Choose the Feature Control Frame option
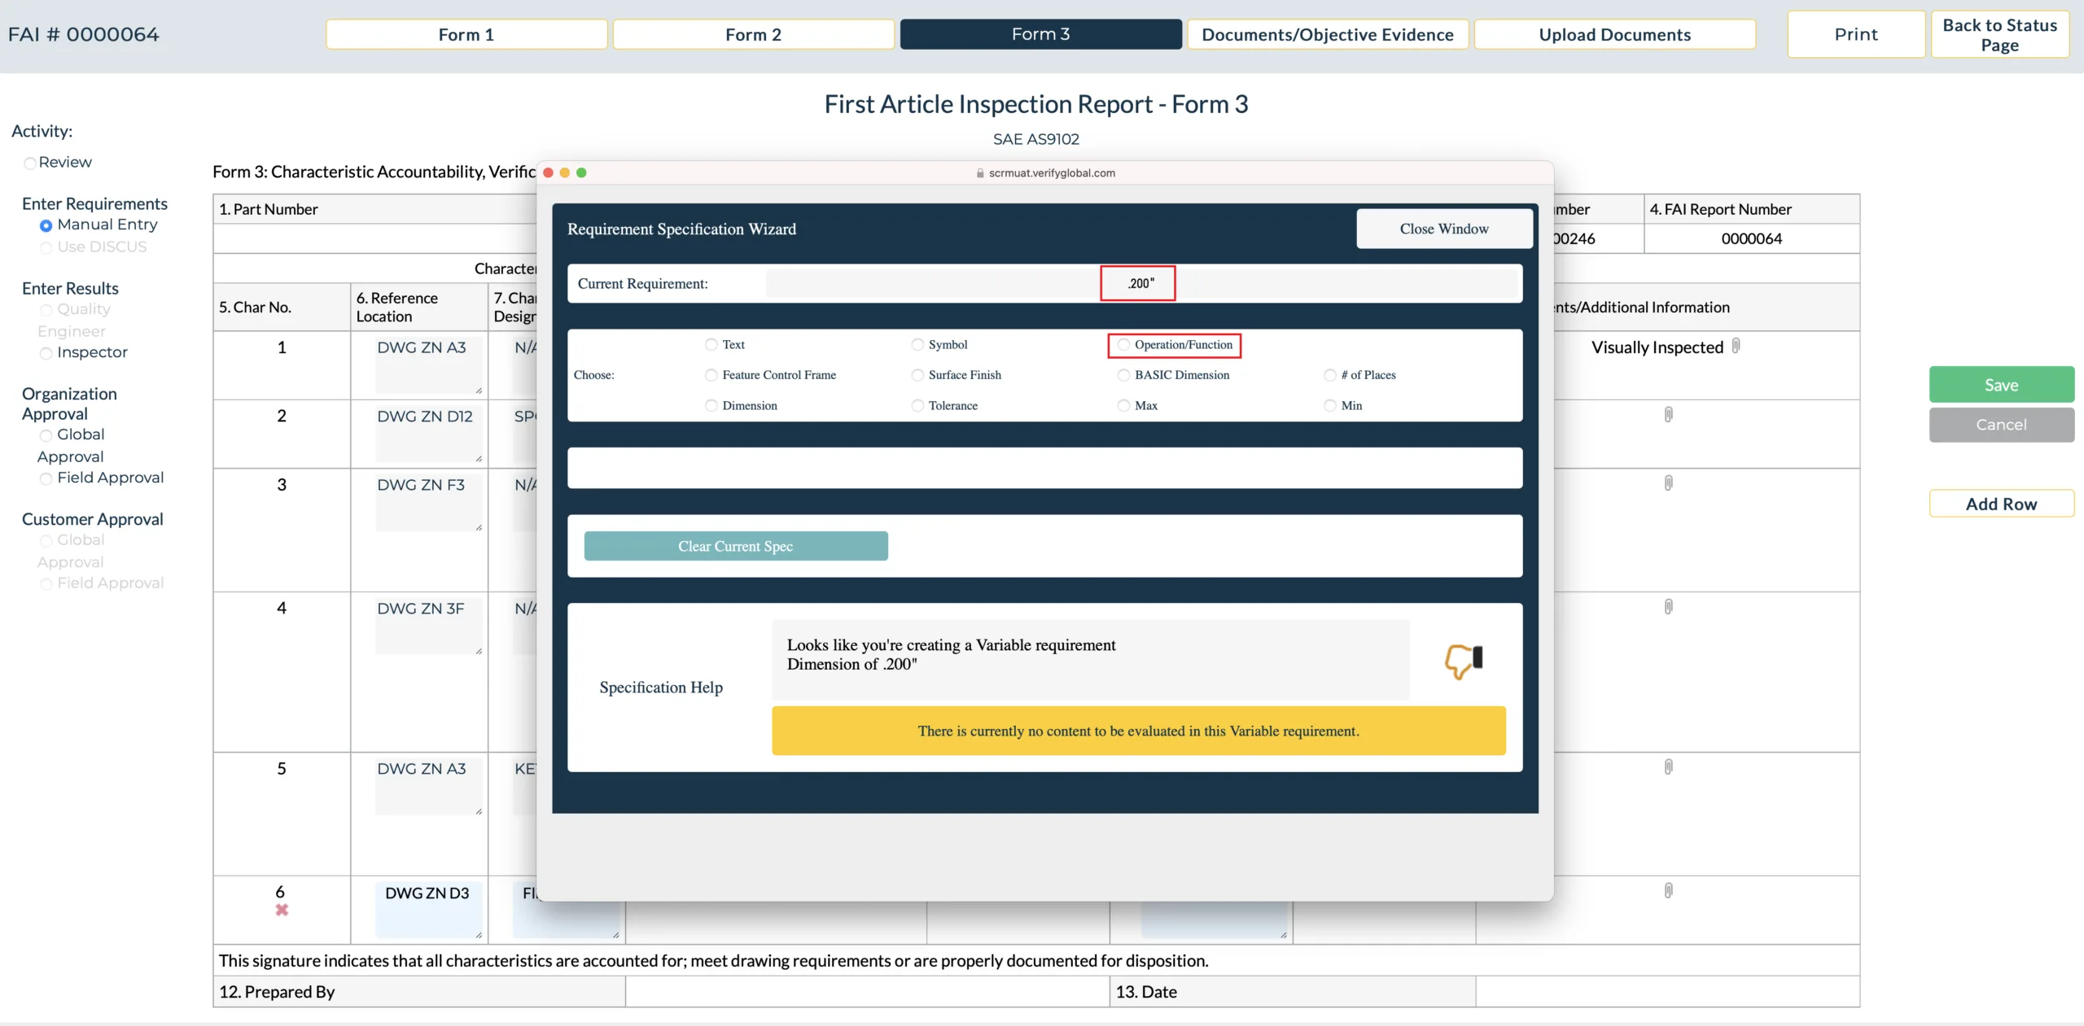2084x1026 pixels. [711, 375]
